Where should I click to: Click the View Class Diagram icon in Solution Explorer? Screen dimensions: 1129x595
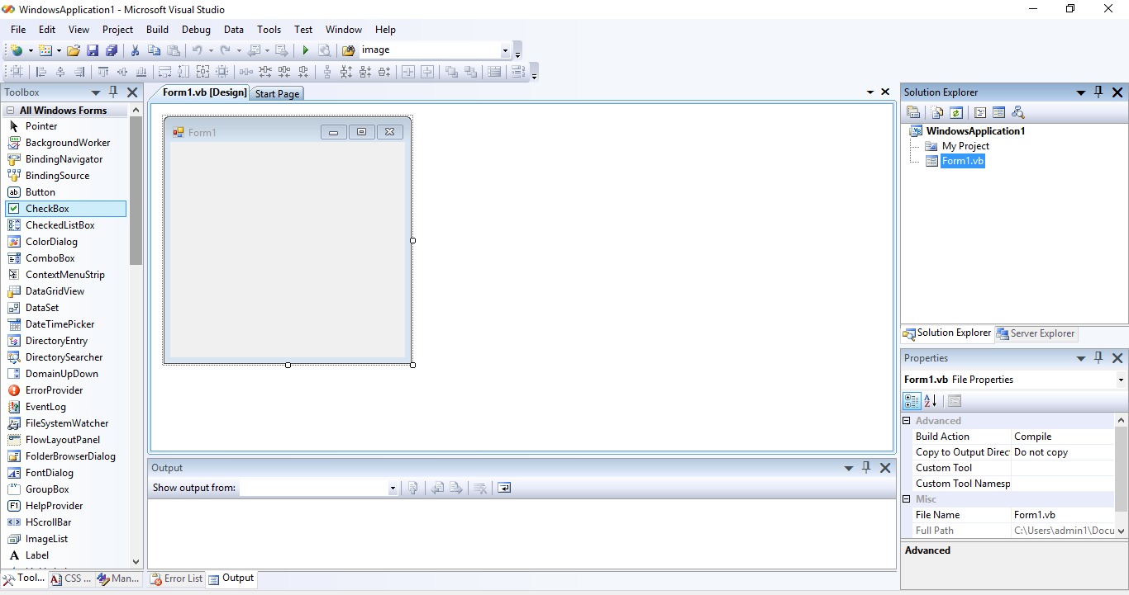coord(1017,113)
